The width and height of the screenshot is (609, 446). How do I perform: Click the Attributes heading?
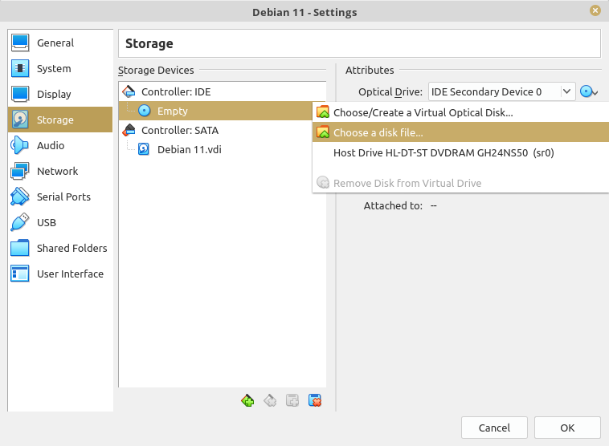370,71
